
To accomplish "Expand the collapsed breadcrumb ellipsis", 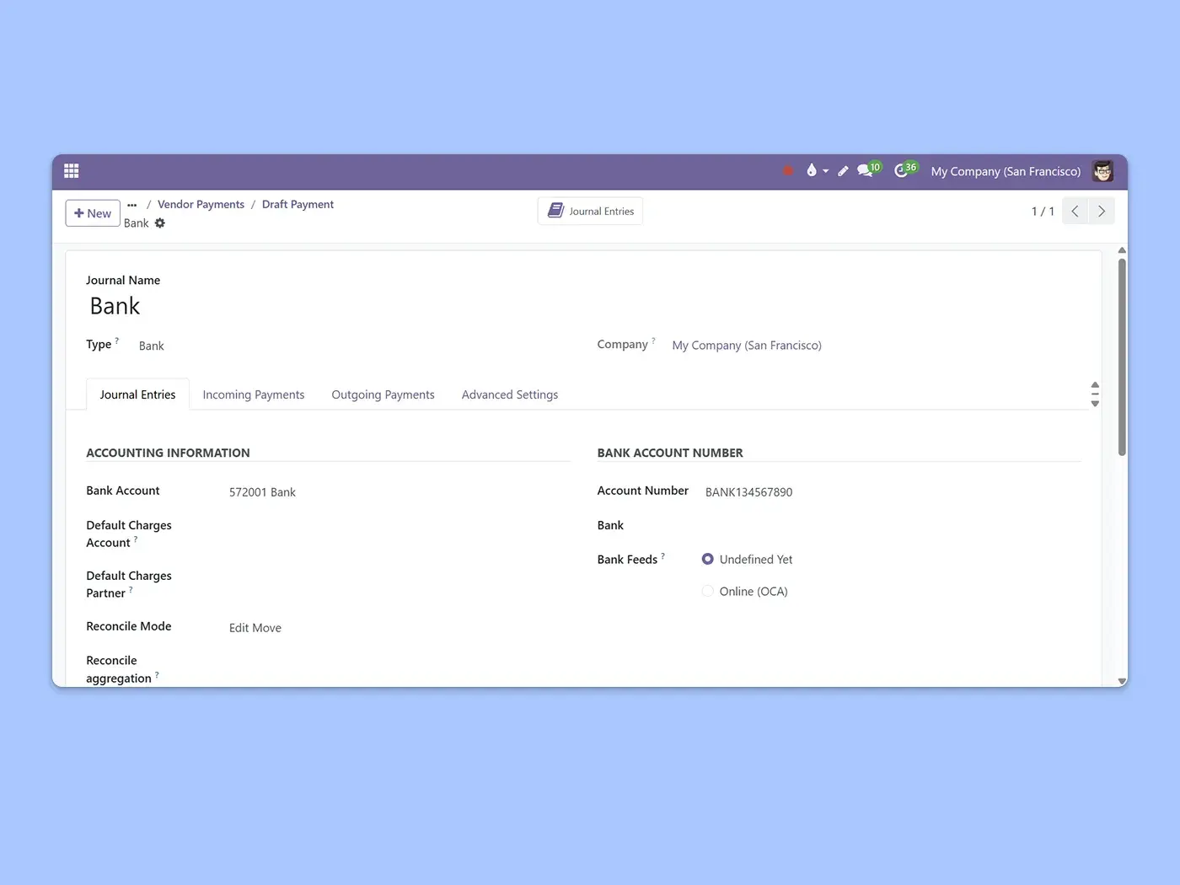I will tap(132, 205).
